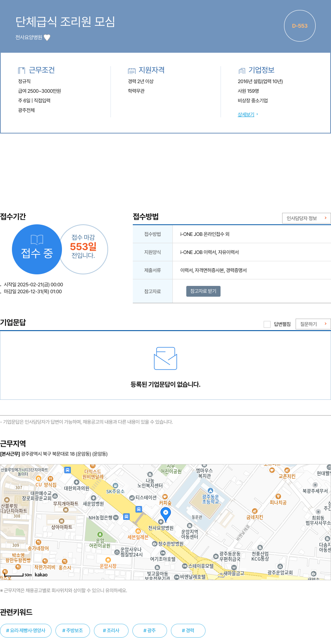Click the 스테이휴모텔 lodging marker
This screenshot has width=331, height=638.
(x=185, y=566)
